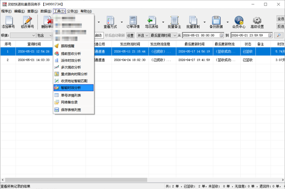Open the 公告(X) menu
The width and height of the screenshot is (285, 189).
[72, 11]
